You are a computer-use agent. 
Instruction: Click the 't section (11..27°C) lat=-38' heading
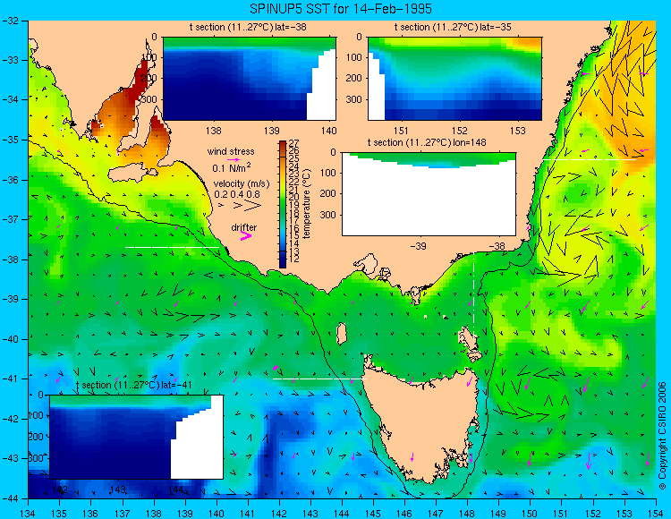tap(248, 28)
